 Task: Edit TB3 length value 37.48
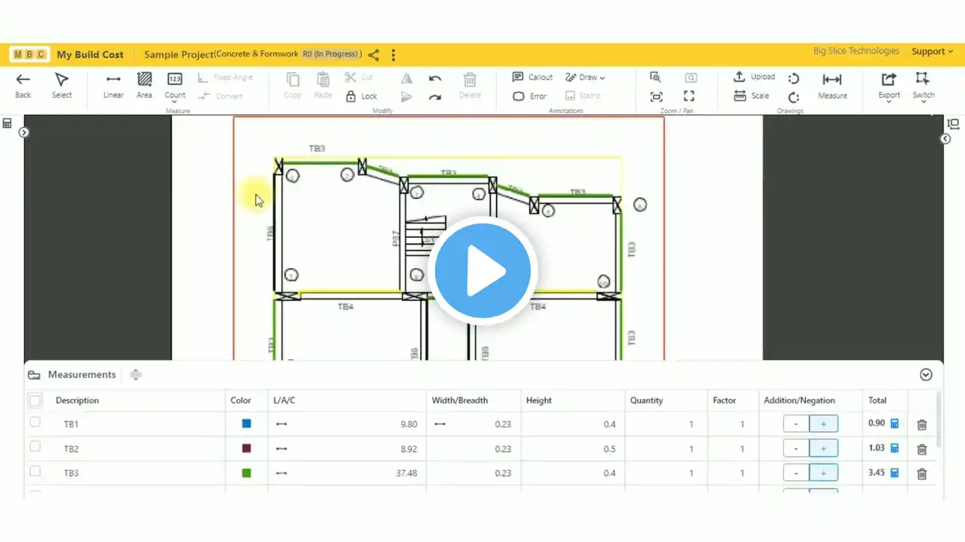point(406,473)
